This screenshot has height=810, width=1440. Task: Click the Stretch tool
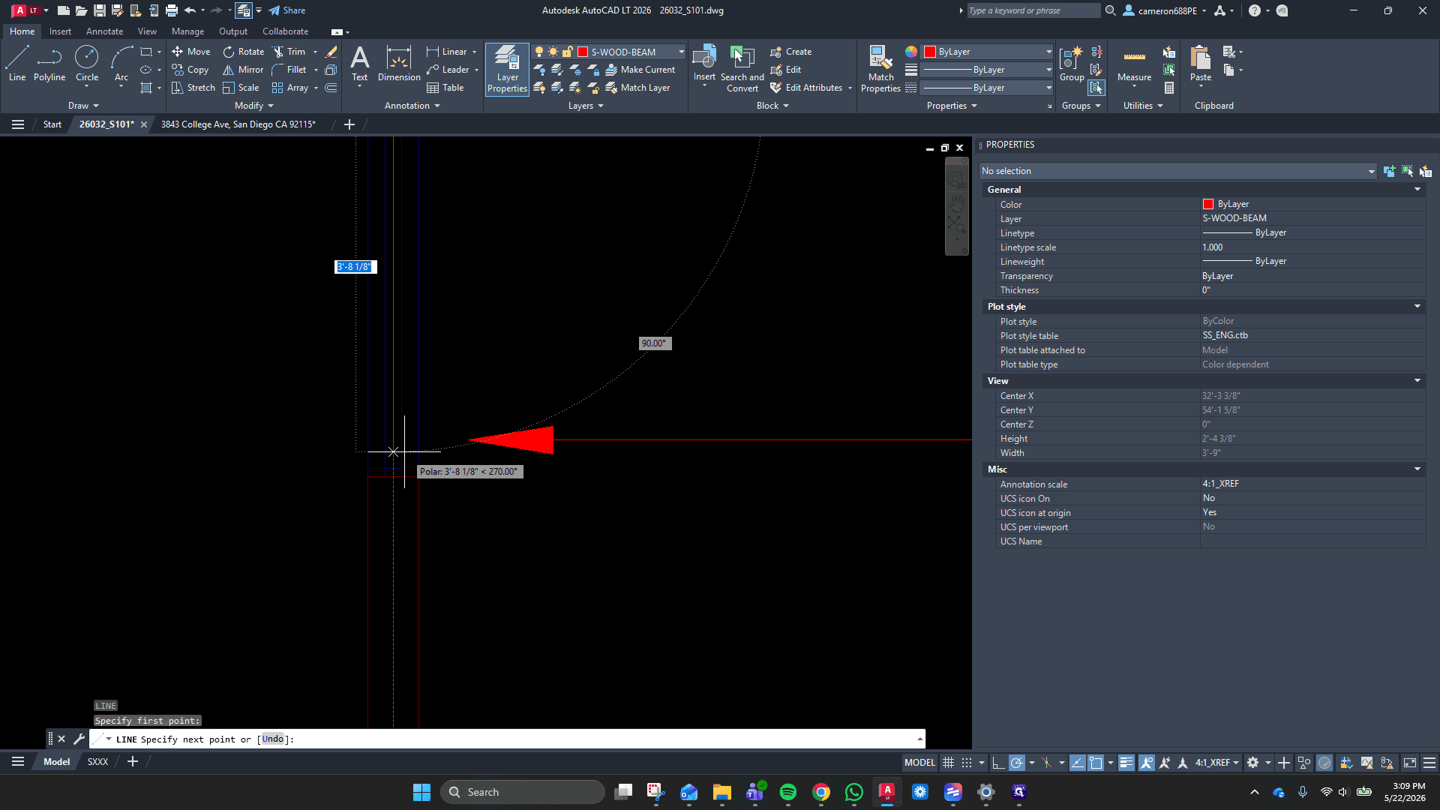[193, 88]
